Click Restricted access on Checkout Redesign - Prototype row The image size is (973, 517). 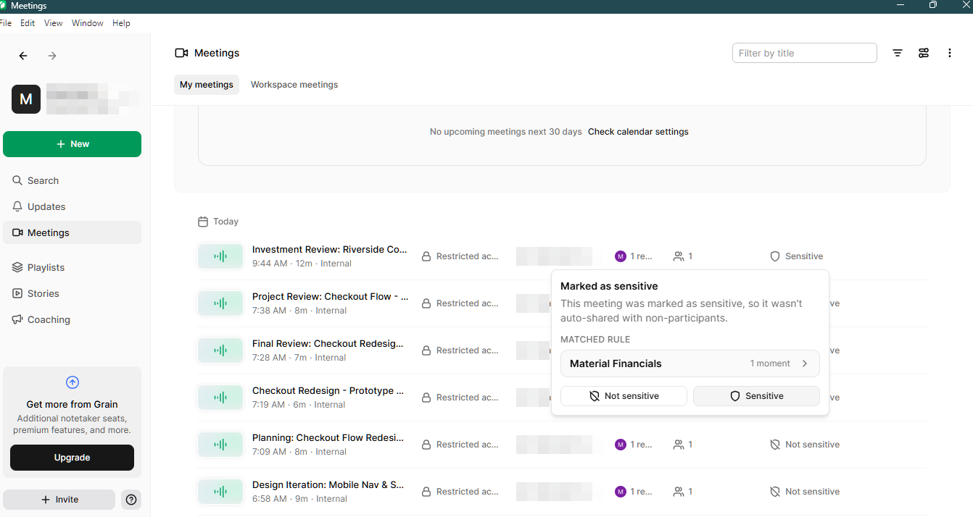tap(460, 398)
